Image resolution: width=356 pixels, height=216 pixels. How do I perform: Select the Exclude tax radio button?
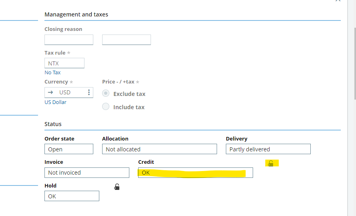click(106, 93)
